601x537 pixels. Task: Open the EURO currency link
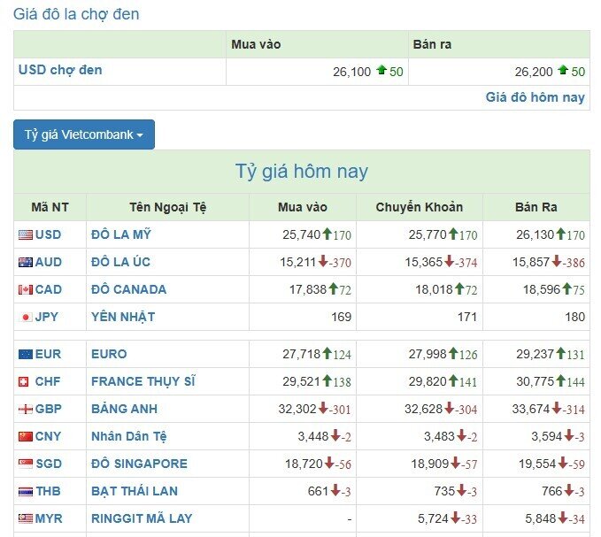(109, 354)
